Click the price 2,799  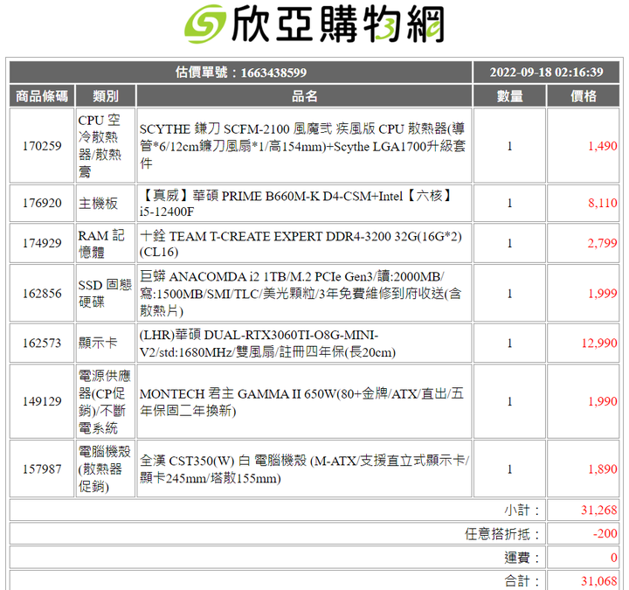[x=602, y=243]
